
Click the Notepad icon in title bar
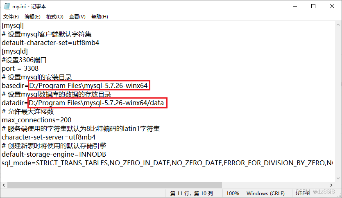tap(7, 6)
